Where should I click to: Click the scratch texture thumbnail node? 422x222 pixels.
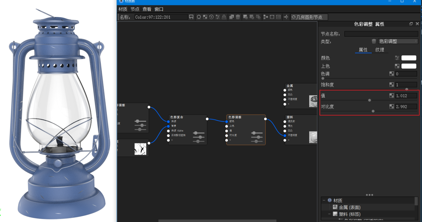140,149
